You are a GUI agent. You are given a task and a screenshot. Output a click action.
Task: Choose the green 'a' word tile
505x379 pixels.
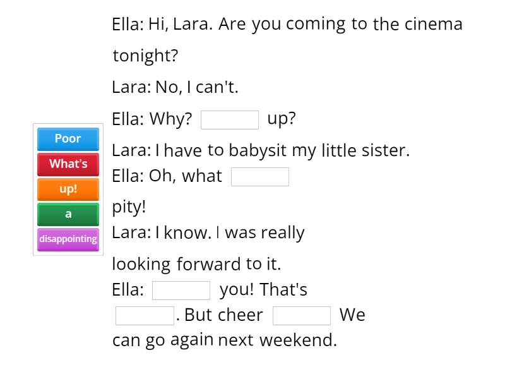(68, 214)
